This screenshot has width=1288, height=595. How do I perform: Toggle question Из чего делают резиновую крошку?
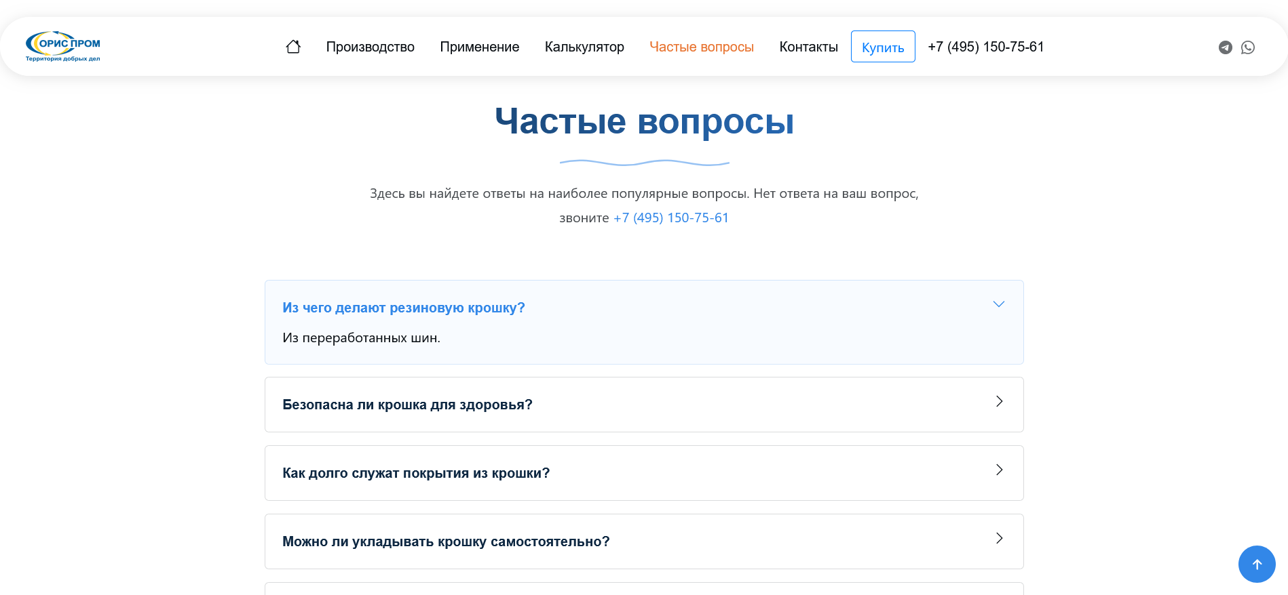(404, 308)
